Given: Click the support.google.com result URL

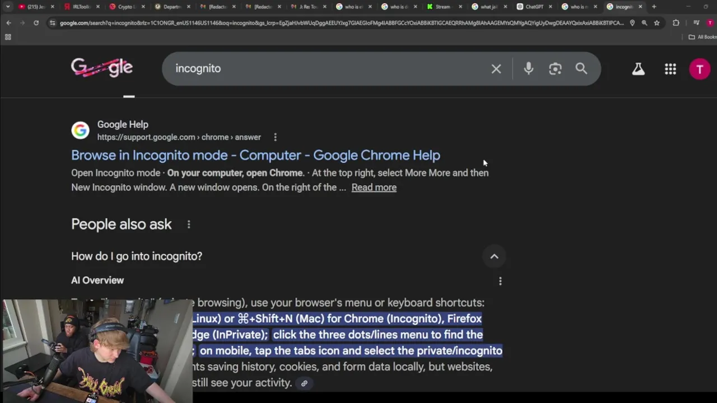Looking at the screenshot, I should coord(179,137).
